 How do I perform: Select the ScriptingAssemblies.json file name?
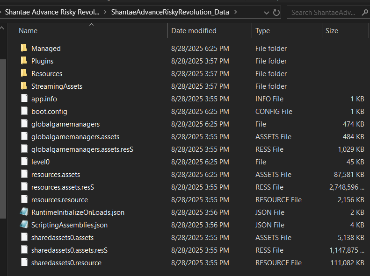[69, 225]
